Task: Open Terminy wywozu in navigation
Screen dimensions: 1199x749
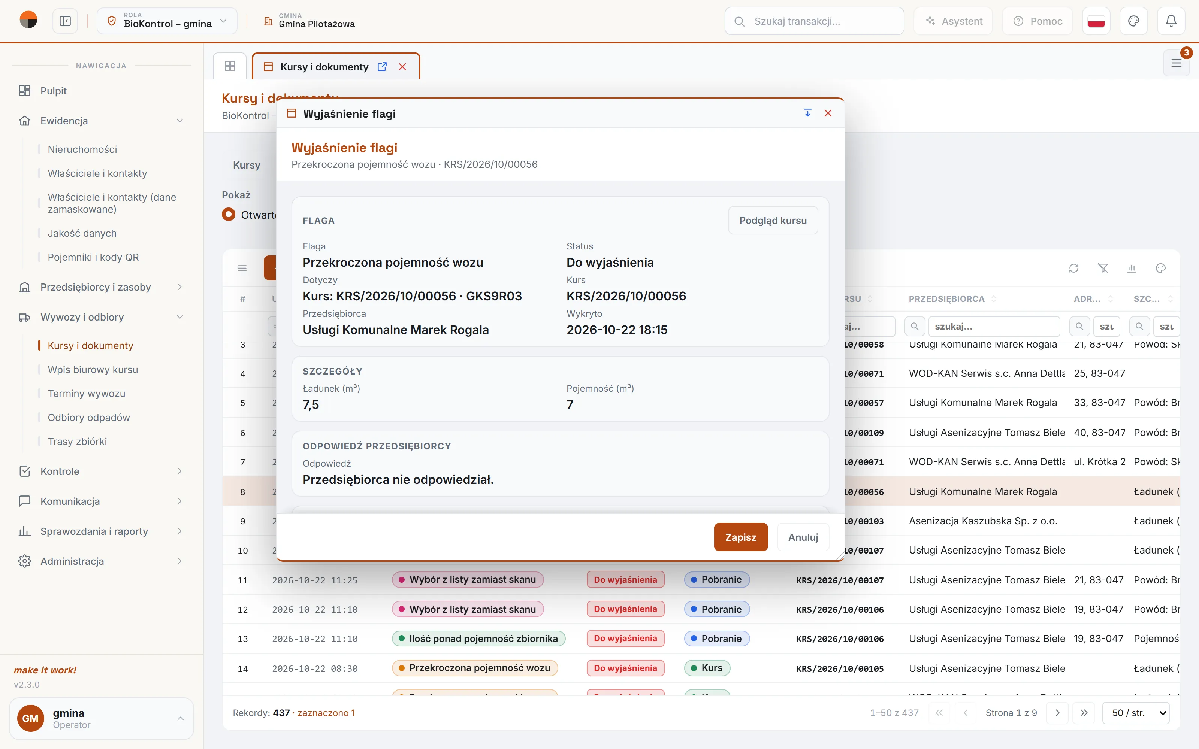Action: 86,393
